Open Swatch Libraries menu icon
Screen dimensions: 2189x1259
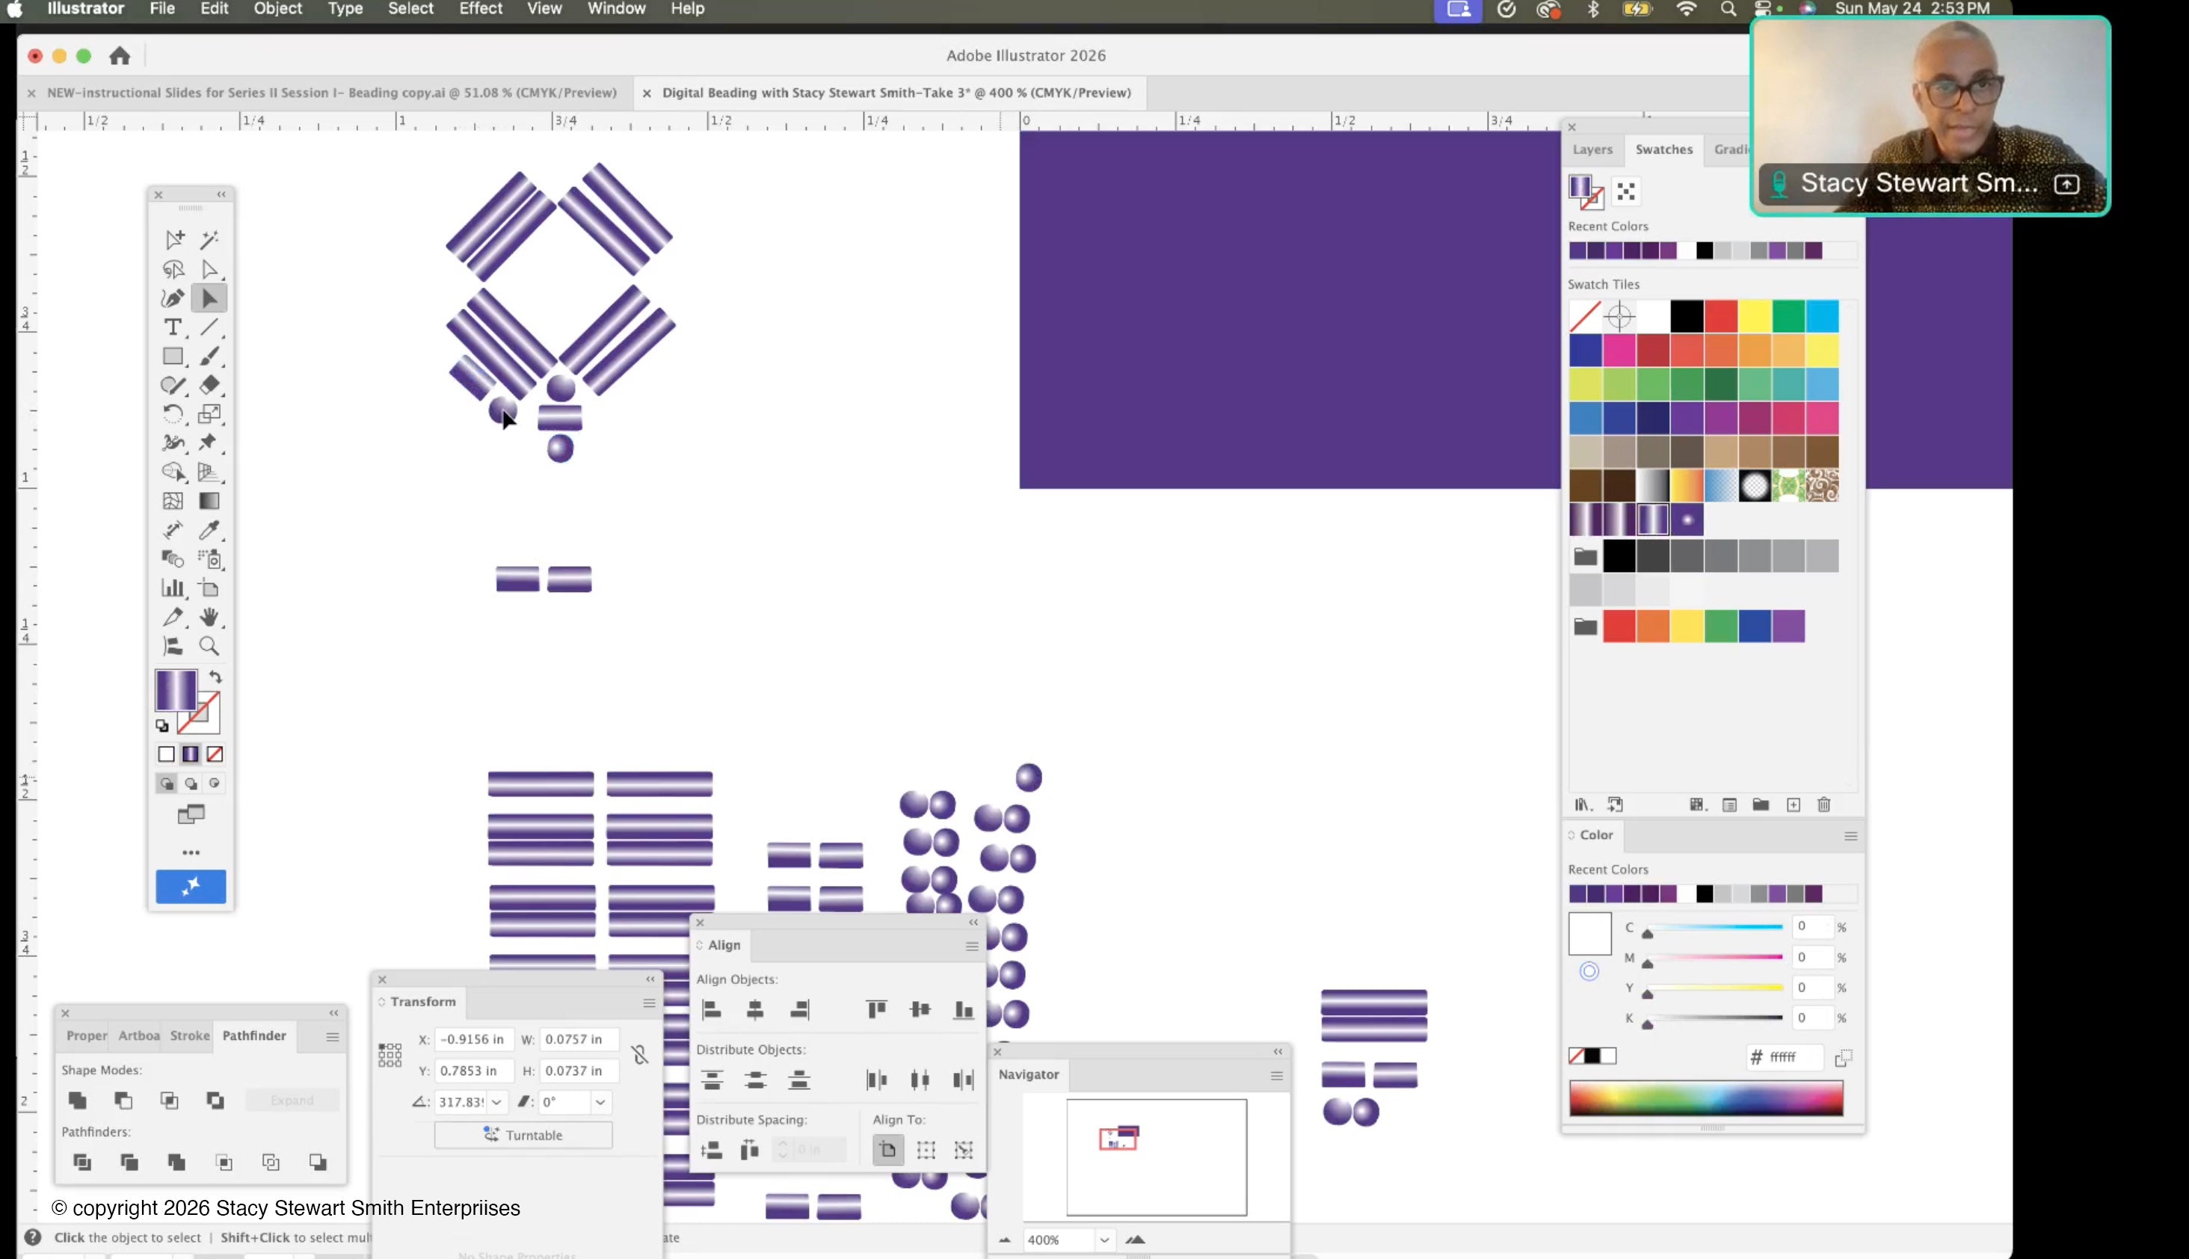[1583, 805]
